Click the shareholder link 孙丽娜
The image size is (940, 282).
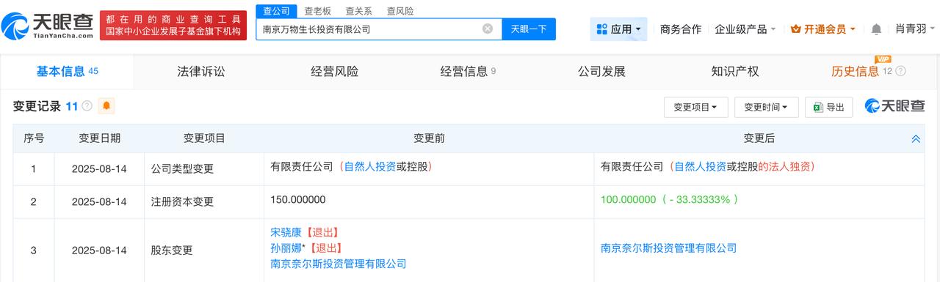pos(286,248)
